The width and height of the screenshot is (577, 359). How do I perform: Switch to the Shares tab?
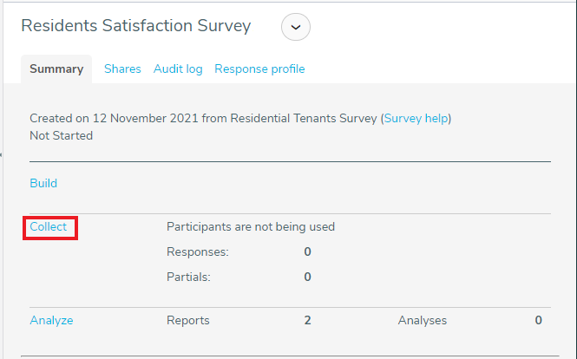pos(122,69)
